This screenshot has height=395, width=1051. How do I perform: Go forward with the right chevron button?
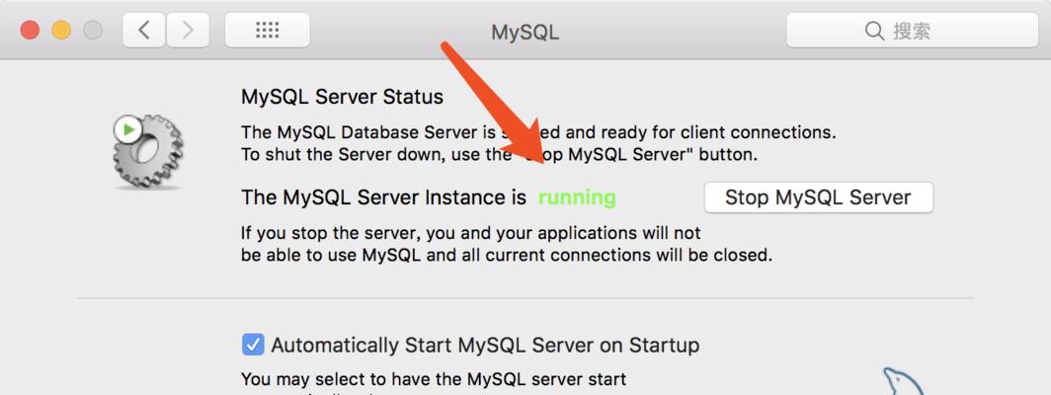tap(188, 31)
